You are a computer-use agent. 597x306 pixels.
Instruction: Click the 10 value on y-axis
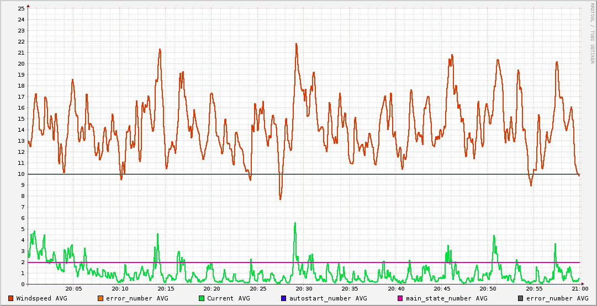click(x=21, y=174)
